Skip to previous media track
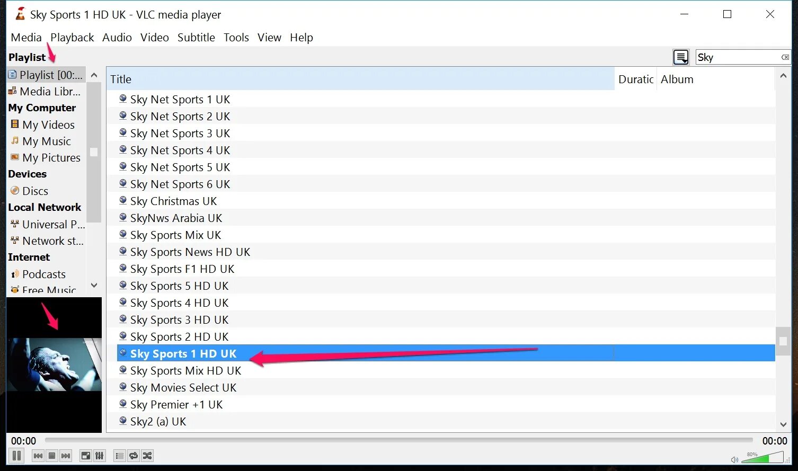 click(38, 456)
